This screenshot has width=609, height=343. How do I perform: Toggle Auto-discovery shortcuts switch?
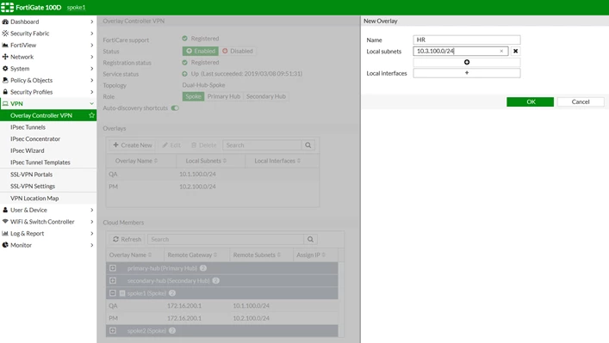click(175, 108)
